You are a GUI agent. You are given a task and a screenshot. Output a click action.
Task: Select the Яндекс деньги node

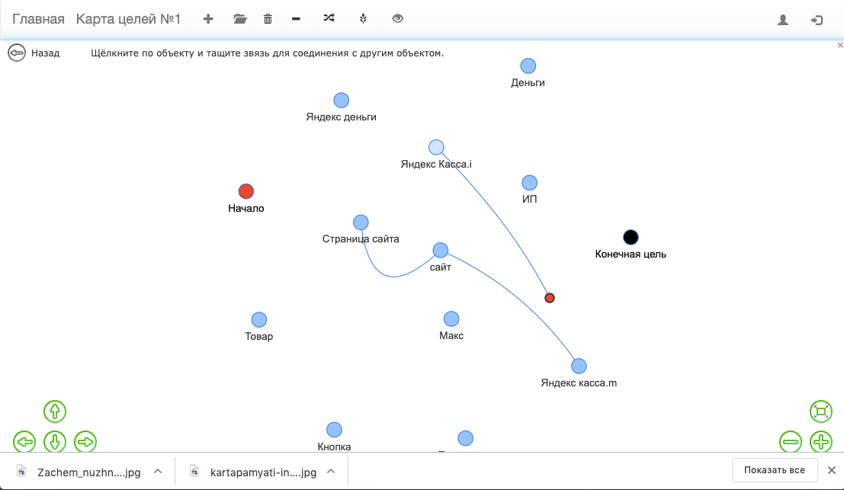[342, 100]
